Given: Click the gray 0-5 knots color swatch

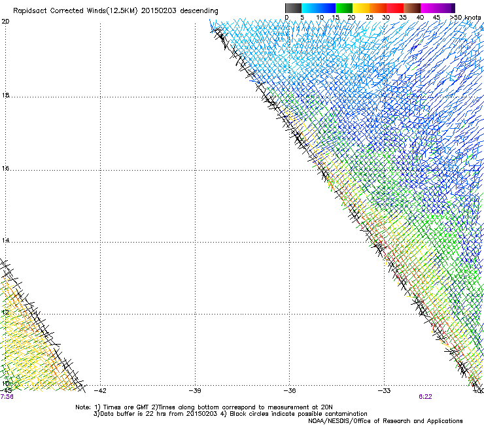Looking at the screenshot, I should coord(293,8).
